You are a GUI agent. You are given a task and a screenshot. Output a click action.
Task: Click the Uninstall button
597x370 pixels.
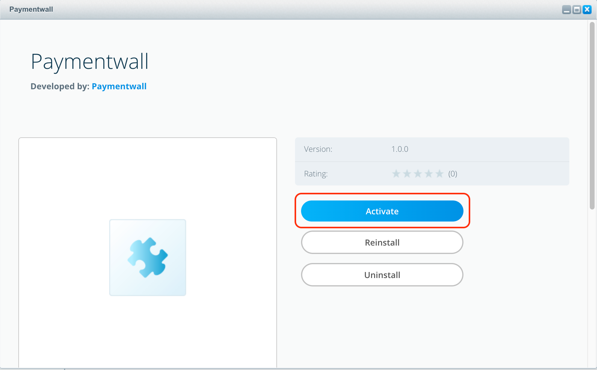(x=382, y=274)
